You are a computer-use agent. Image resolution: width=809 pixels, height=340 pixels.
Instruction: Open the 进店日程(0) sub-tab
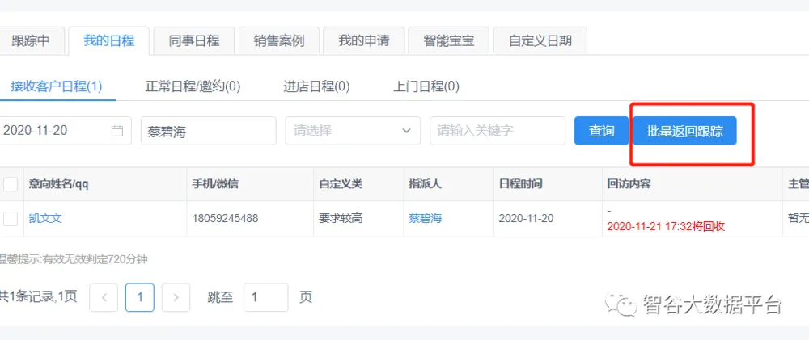[x=316, y=86]
